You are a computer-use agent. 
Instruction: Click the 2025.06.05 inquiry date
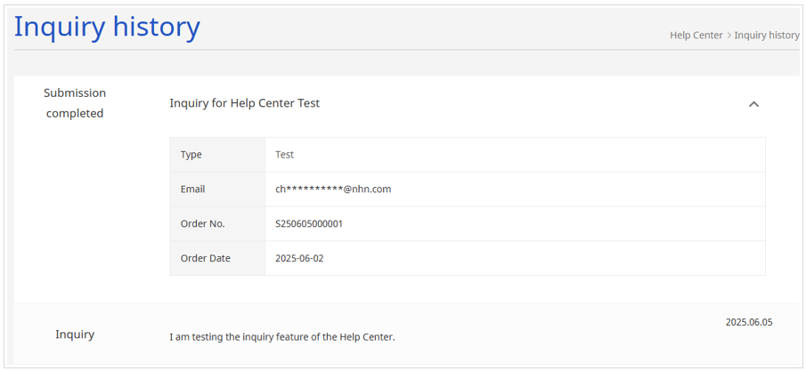749,323
